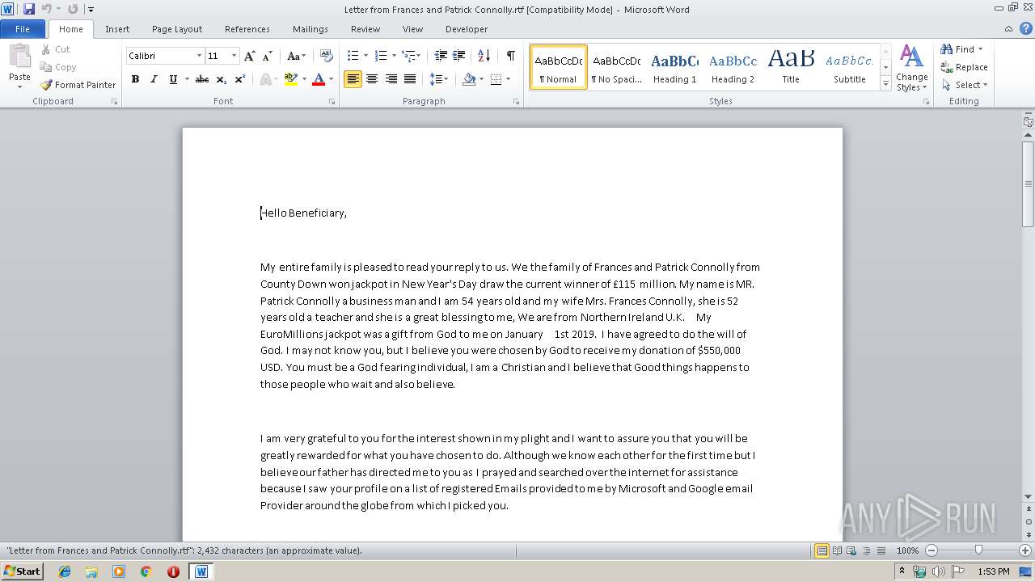Open Google Chrome from the taskbar
Viewport: 1035px width, 582px height.
click(146, 571)
